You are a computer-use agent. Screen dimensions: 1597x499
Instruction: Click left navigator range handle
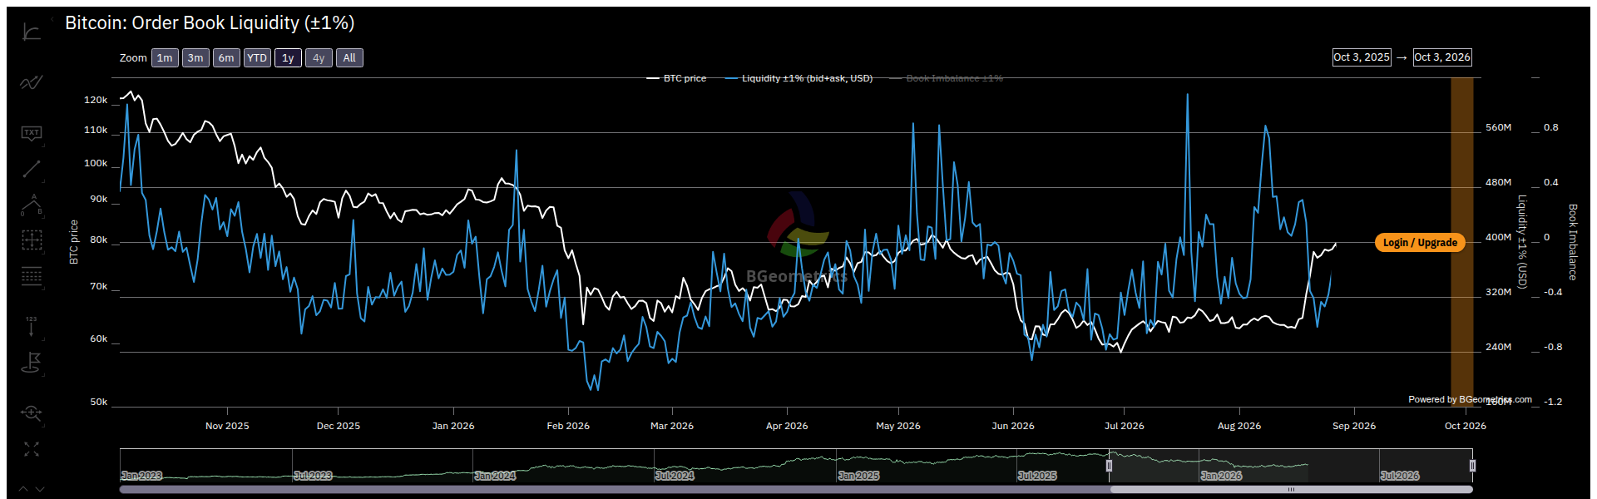pyautogui.click(x=1109, y=466)
